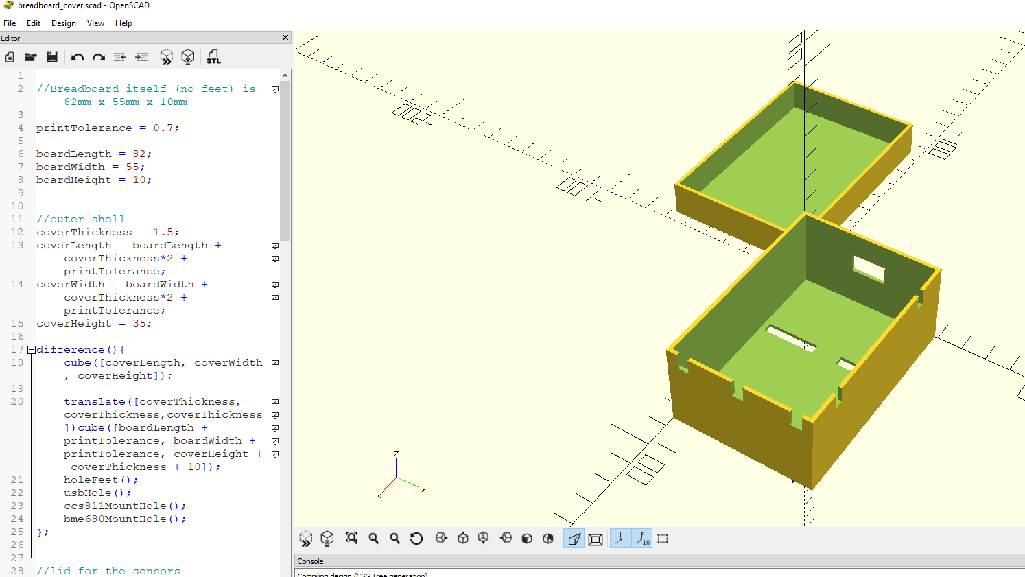Click the editor vertical scrollbar thumb

[285, 161]
